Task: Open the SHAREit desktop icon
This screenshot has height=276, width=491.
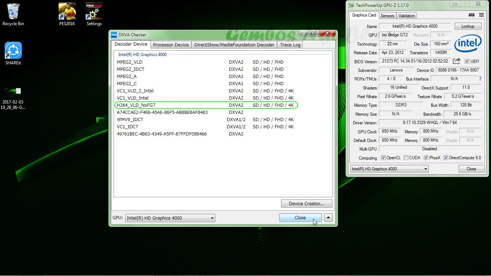Action: (x=13, y=53)
